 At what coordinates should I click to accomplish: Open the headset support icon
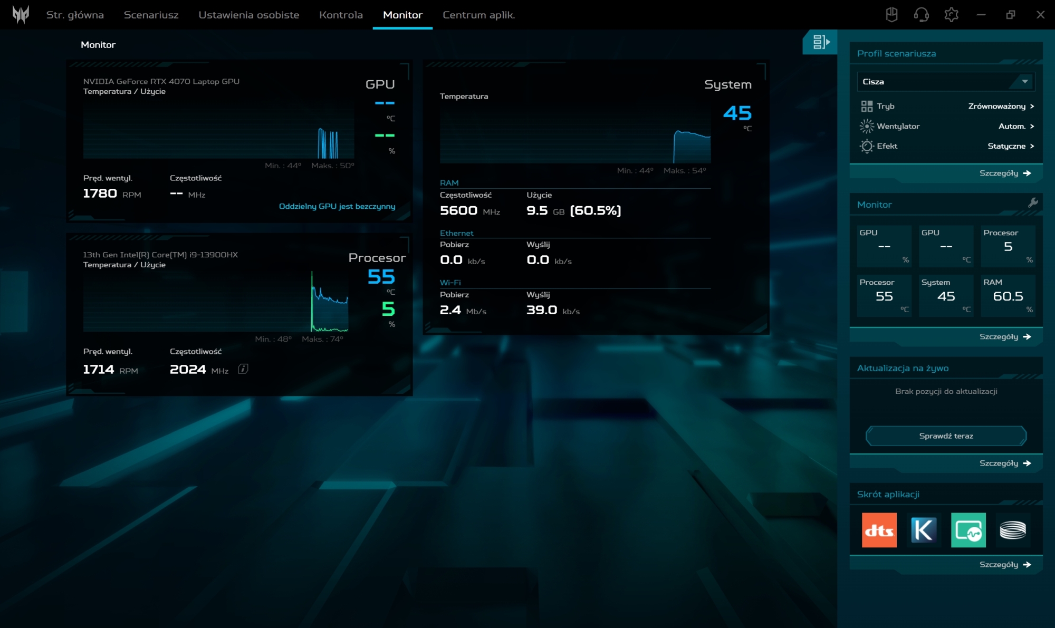coord(922,15)
